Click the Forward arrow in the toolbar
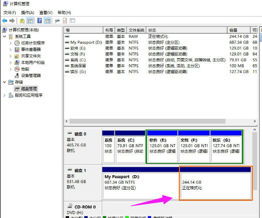The height and width of the screenshot is (218, 262). 12,21
